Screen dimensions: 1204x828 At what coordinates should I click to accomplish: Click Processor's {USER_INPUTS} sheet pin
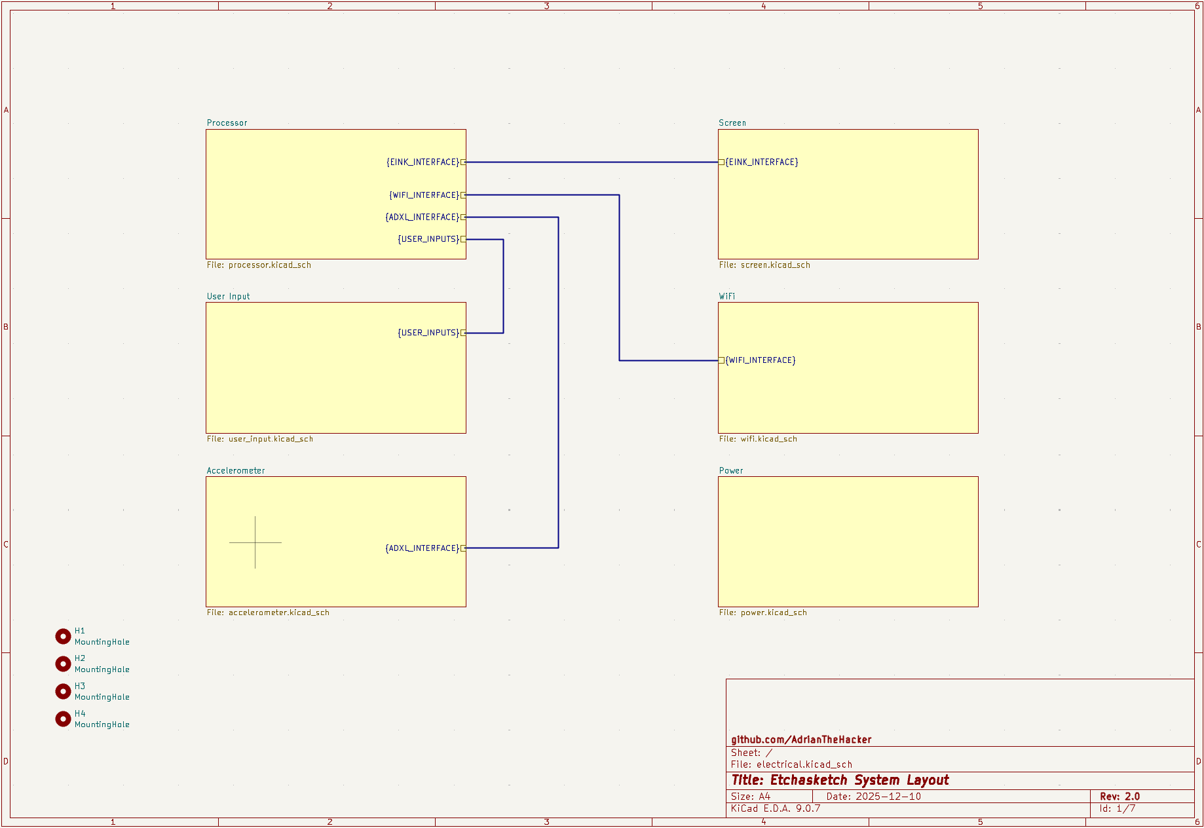432,239
